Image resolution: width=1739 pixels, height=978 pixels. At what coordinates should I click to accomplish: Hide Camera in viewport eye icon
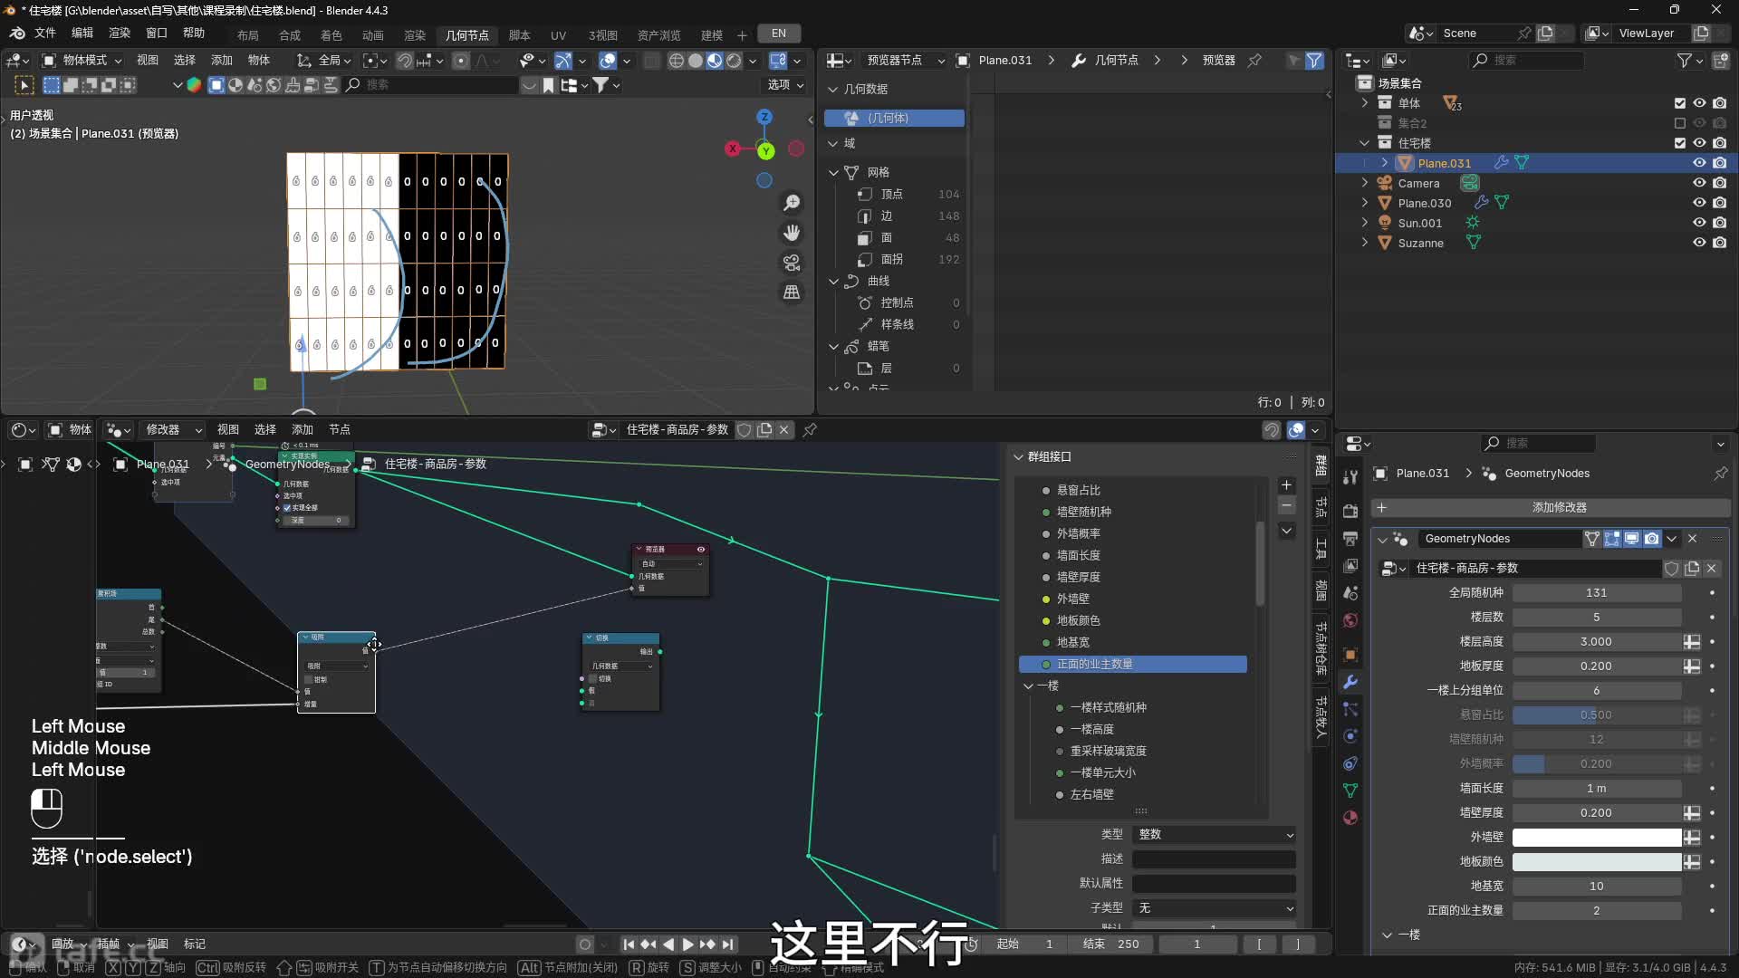click(1699, 183)
